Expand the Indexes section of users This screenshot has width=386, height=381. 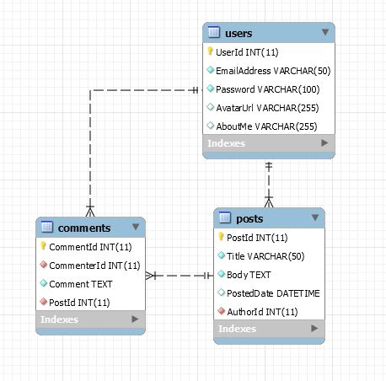[x=324, y=143]
